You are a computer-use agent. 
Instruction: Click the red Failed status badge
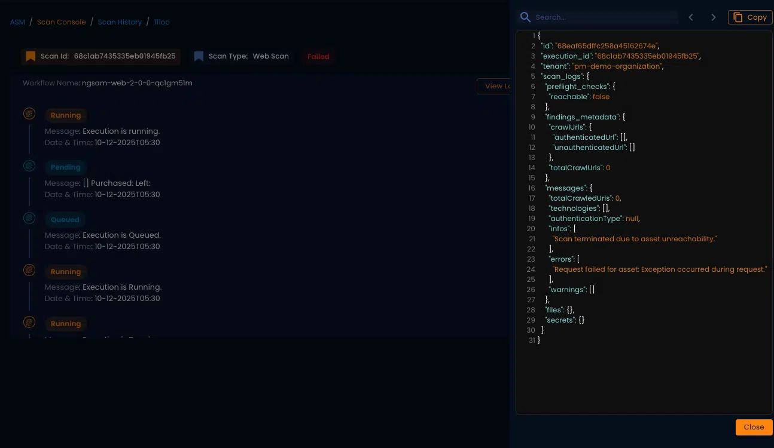(x=318, y=57)
